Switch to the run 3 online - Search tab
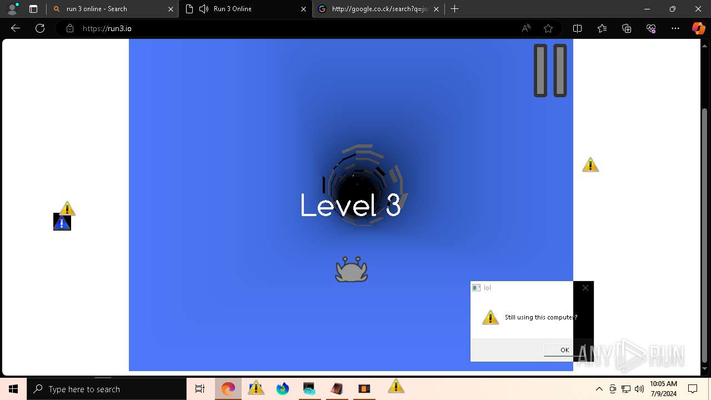The height and width of the screenshot is (400, 711). (111, 9)
